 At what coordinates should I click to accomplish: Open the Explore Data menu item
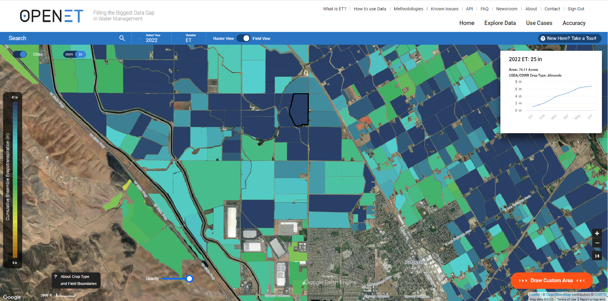(x=500, y=23)
